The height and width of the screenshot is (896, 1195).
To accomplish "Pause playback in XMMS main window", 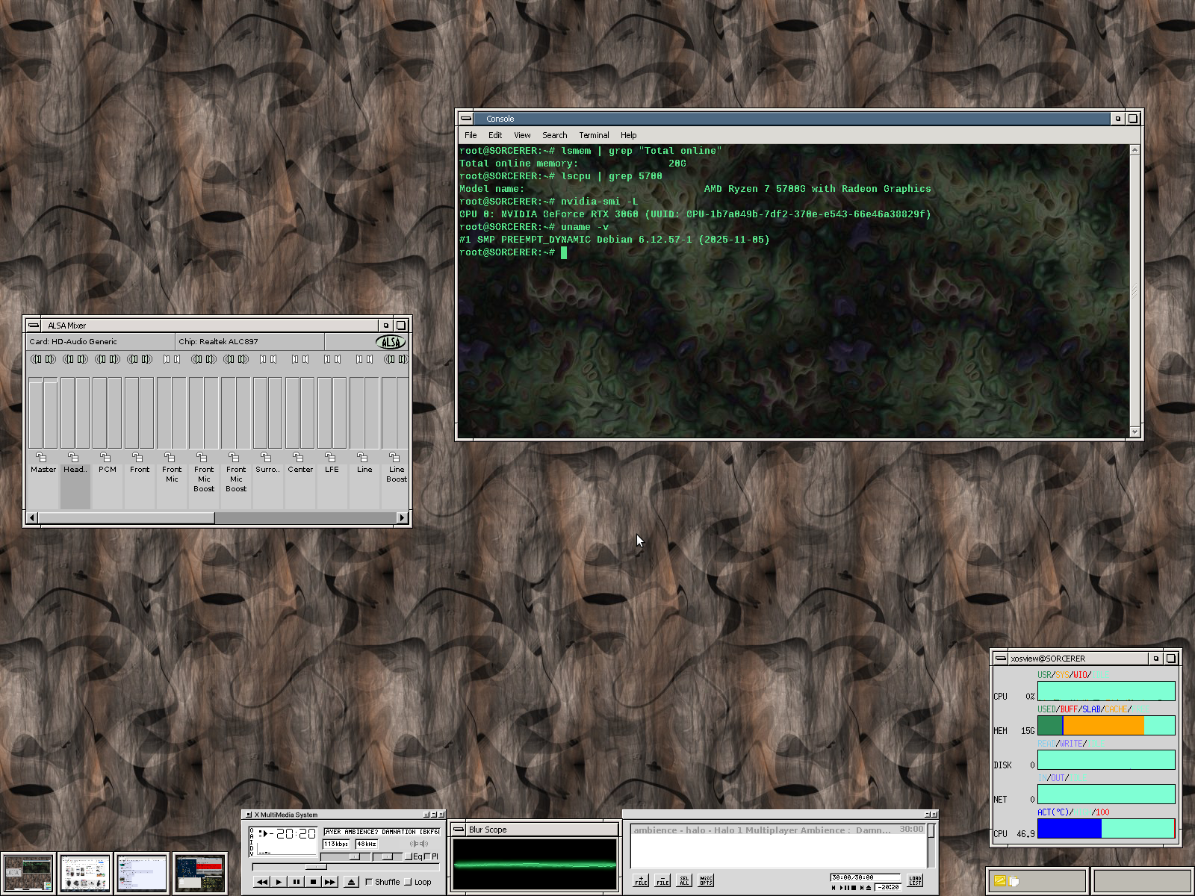I will [x=296, y=882].
